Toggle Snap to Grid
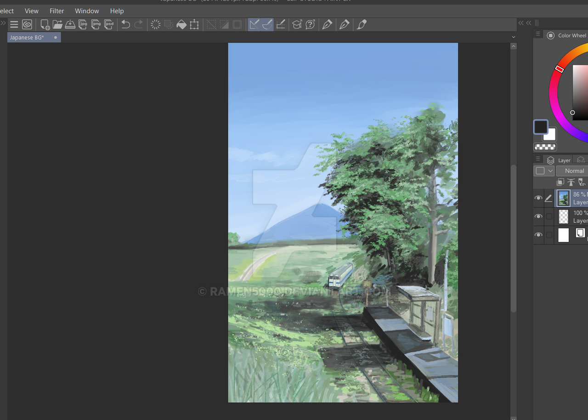 [x=281, y=25]
